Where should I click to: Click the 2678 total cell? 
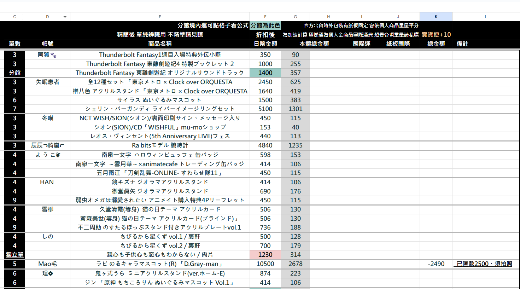(295, 264)
